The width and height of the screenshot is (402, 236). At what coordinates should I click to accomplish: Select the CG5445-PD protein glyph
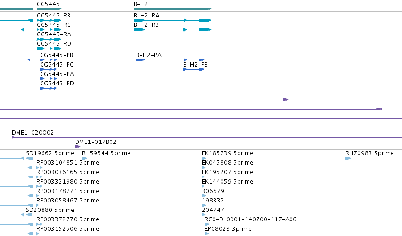pos(49,88)
